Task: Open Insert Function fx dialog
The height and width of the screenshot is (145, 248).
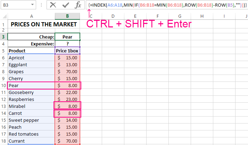Action: [78, 5]
